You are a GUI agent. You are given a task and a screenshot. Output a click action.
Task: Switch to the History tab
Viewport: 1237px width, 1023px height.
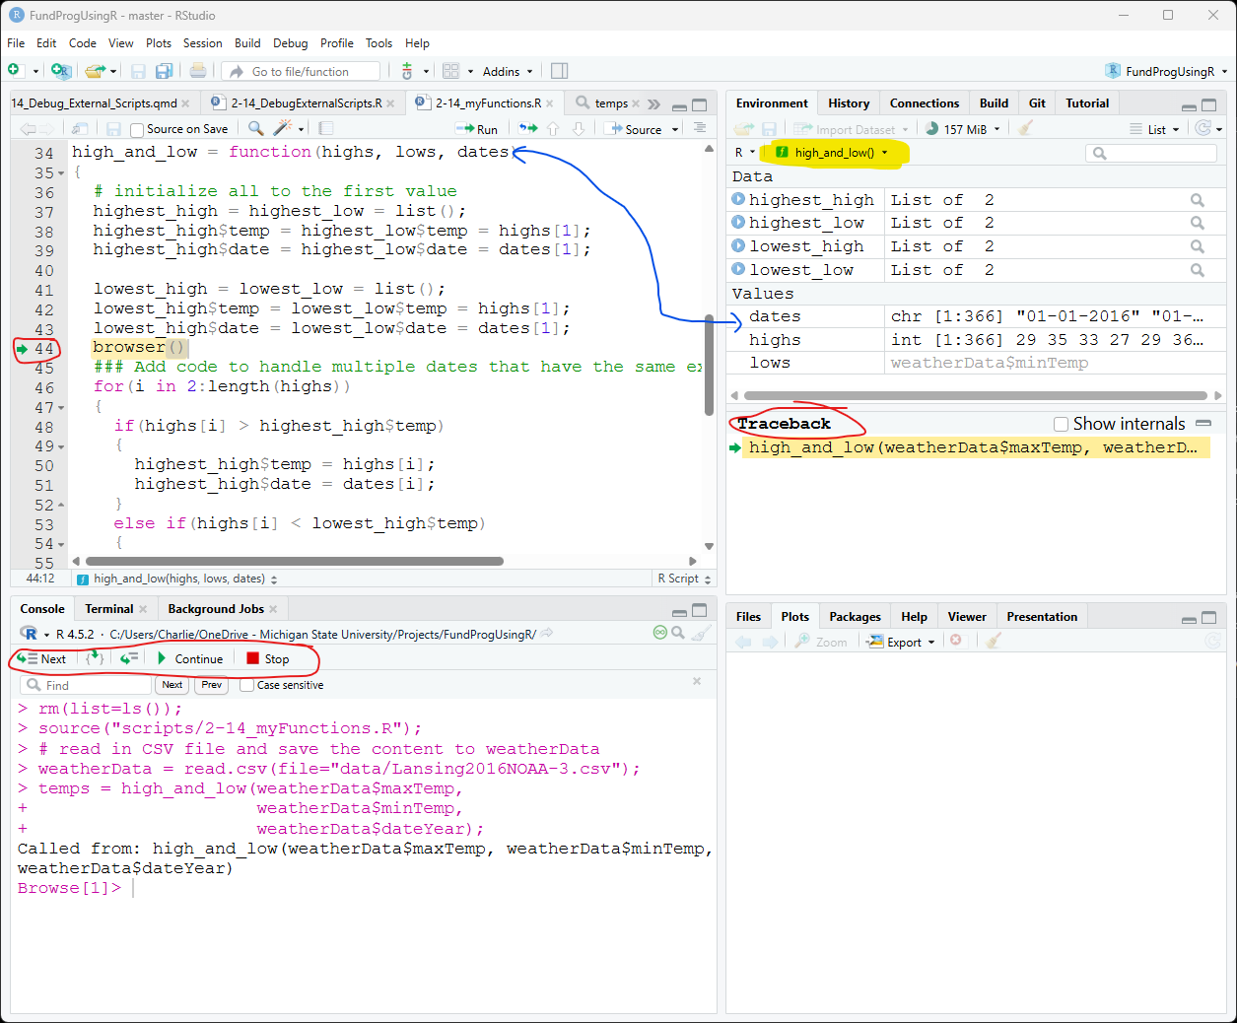point(848,103)
